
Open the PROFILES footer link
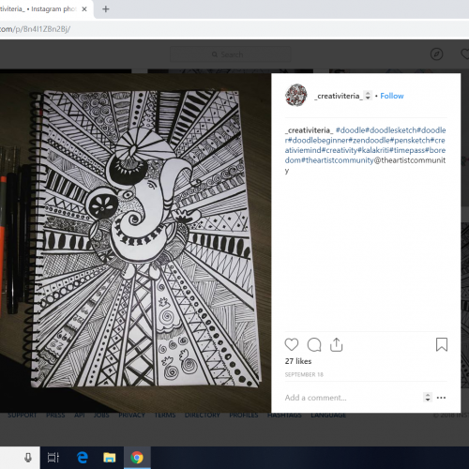pyautogui.click(x=244, y=415)
